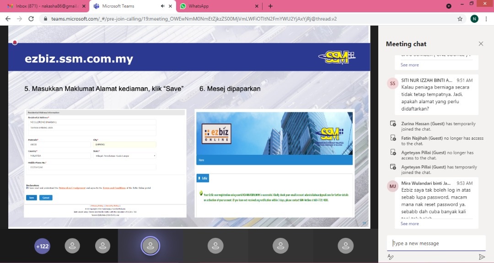Expand See more on the topmost chat message
Screen dimensions: 494x263
409,65
